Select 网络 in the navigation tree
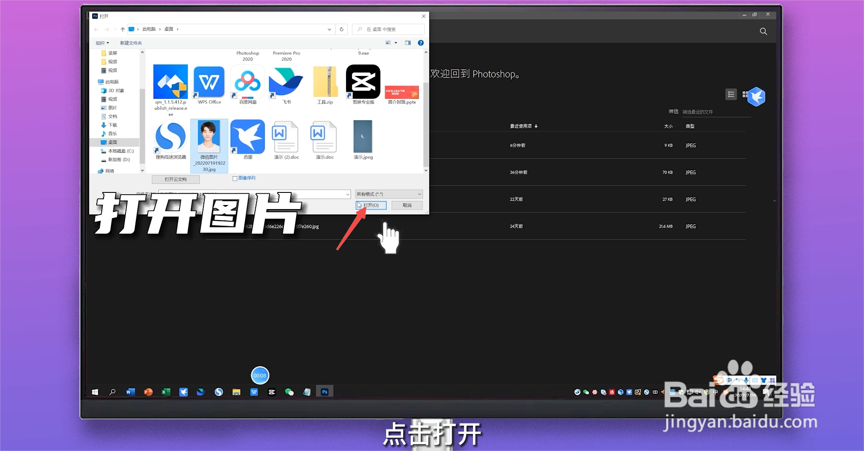This screenshot has height=451, width=864. coord(106,171)
